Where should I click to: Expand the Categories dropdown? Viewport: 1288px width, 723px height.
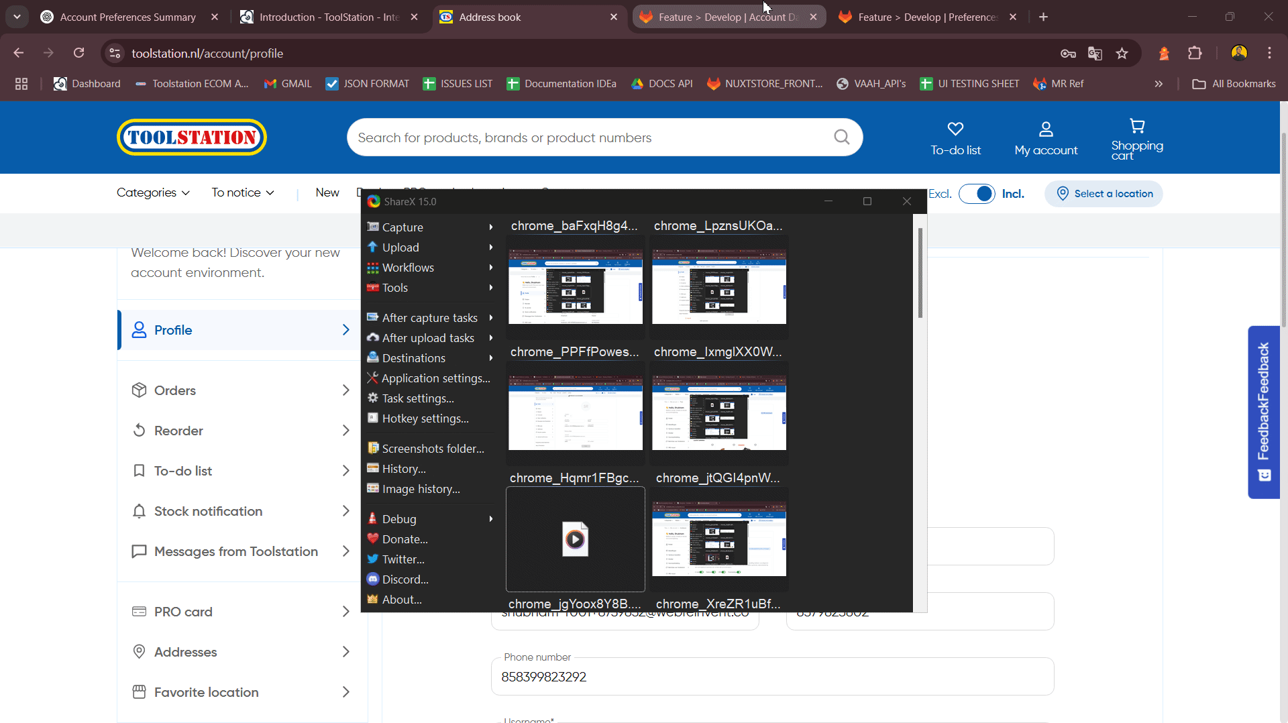[x=153, y=193]
